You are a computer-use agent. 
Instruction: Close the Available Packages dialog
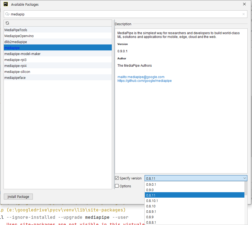point(244,4)
